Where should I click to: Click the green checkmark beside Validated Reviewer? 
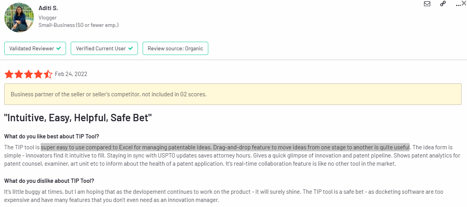[59, 48]
